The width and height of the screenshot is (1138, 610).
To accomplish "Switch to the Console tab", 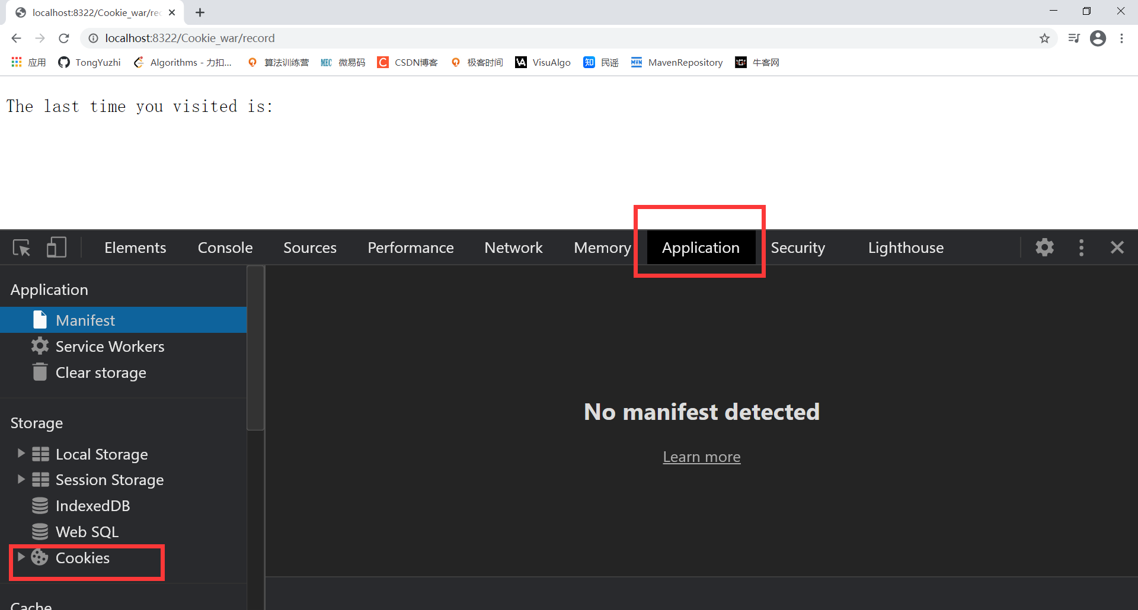I will click(x=225, y=248).
